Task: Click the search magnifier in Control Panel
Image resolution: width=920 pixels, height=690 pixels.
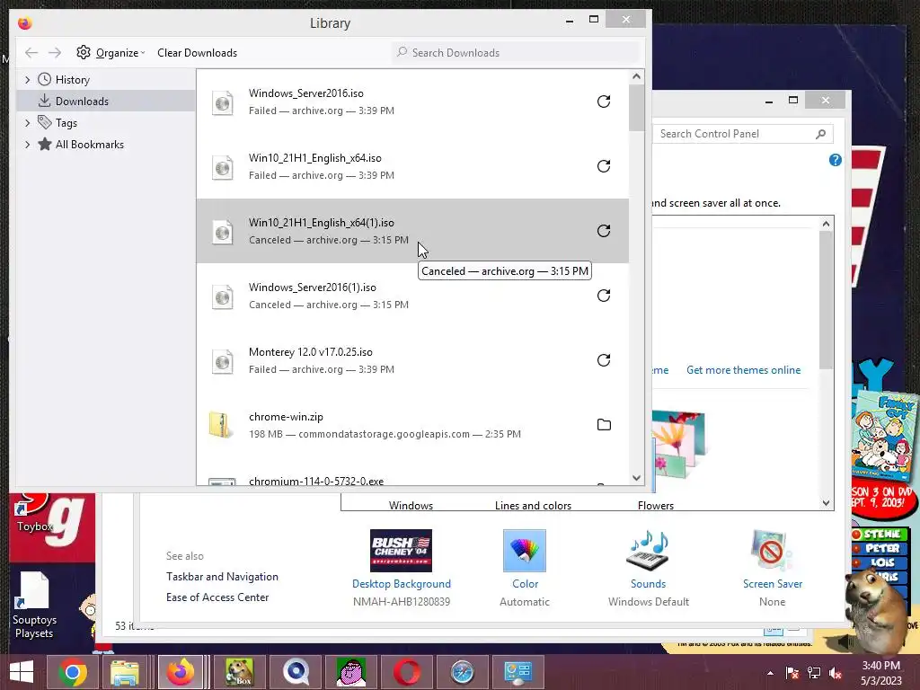Action: point(821,134)
